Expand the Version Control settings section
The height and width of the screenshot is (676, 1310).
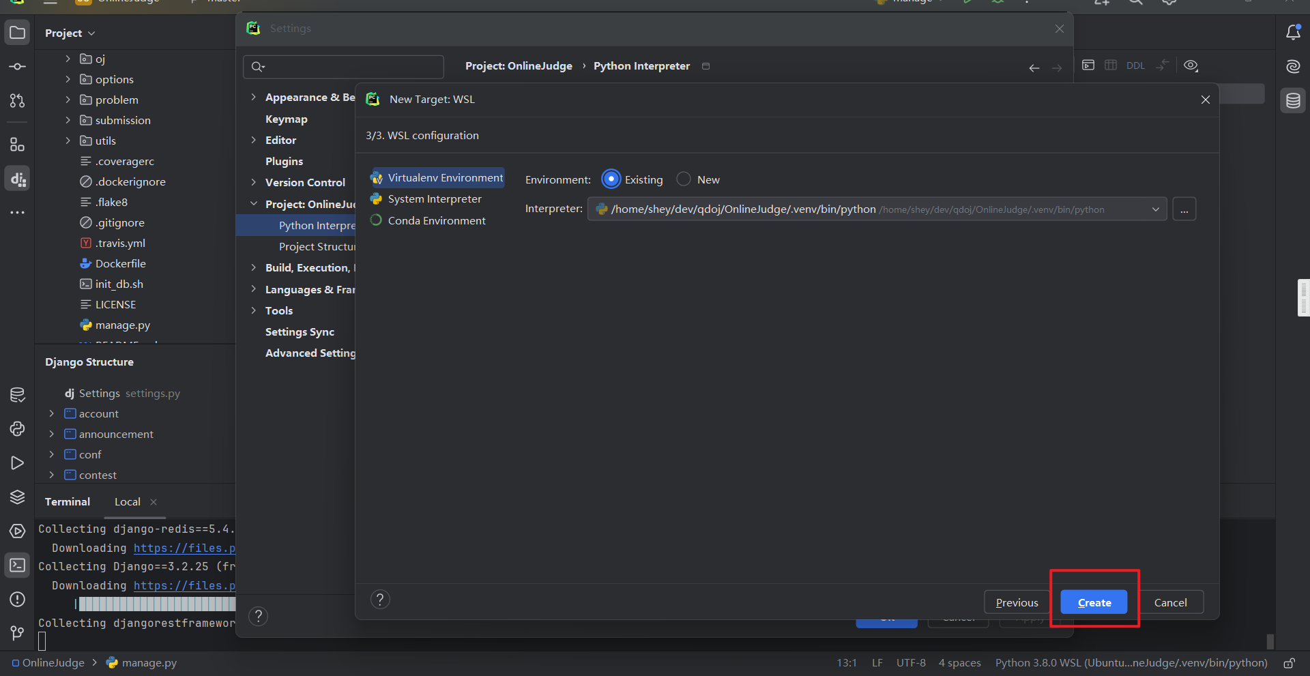[x=254, y=182]
